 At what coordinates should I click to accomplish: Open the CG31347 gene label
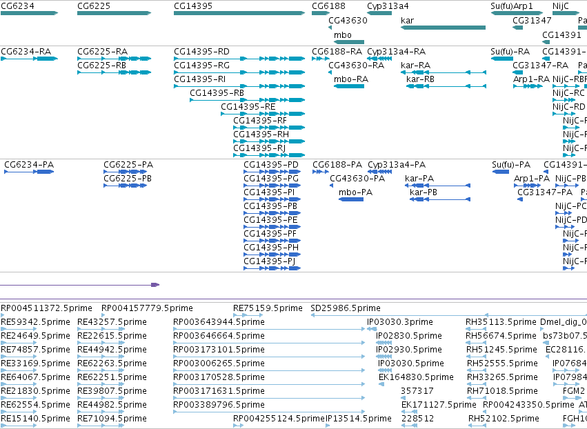(x=532, y=21)
